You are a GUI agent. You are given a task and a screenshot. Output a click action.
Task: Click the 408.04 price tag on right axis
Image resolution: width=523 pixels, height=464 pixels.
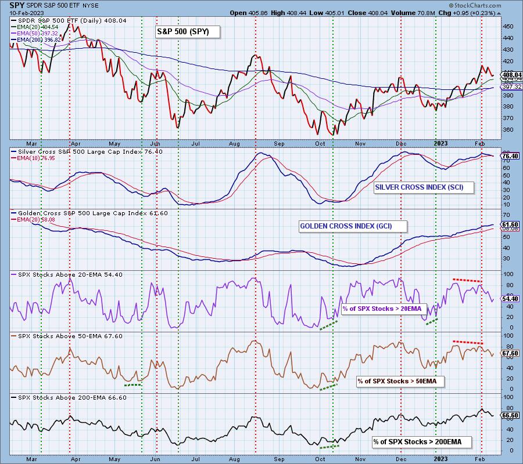click(511, 75)
